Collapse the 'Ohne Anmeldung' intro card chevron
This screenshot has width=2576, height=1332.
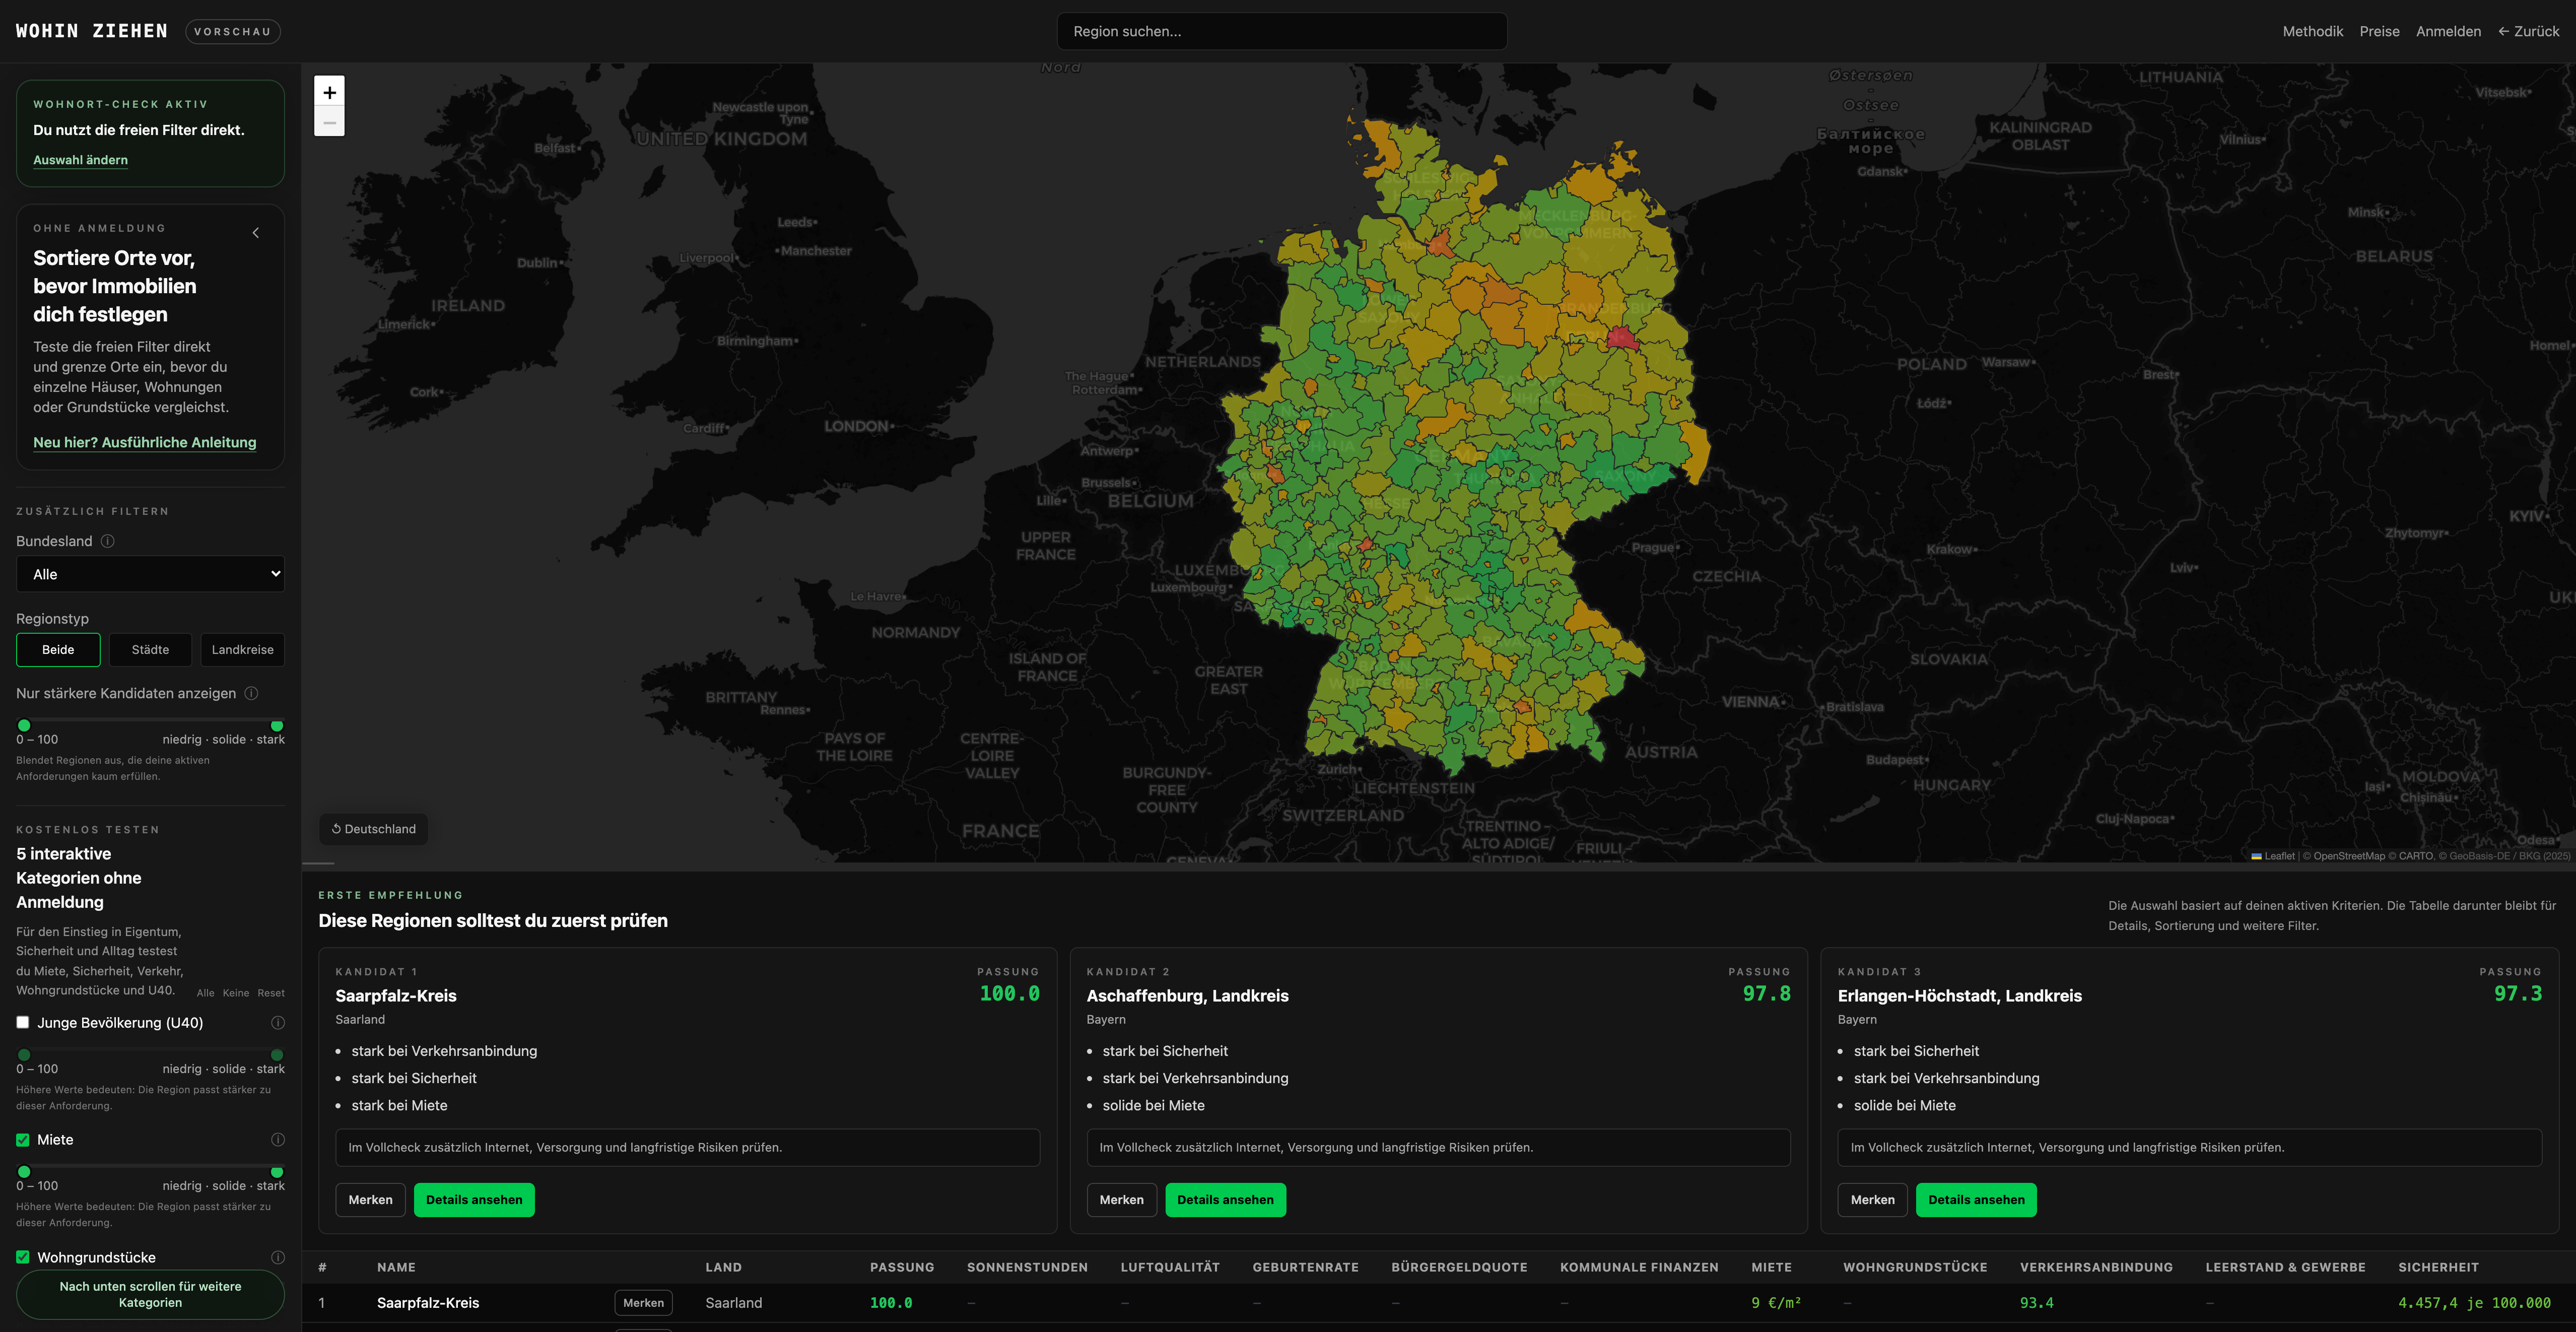click(x=256, y=233)
